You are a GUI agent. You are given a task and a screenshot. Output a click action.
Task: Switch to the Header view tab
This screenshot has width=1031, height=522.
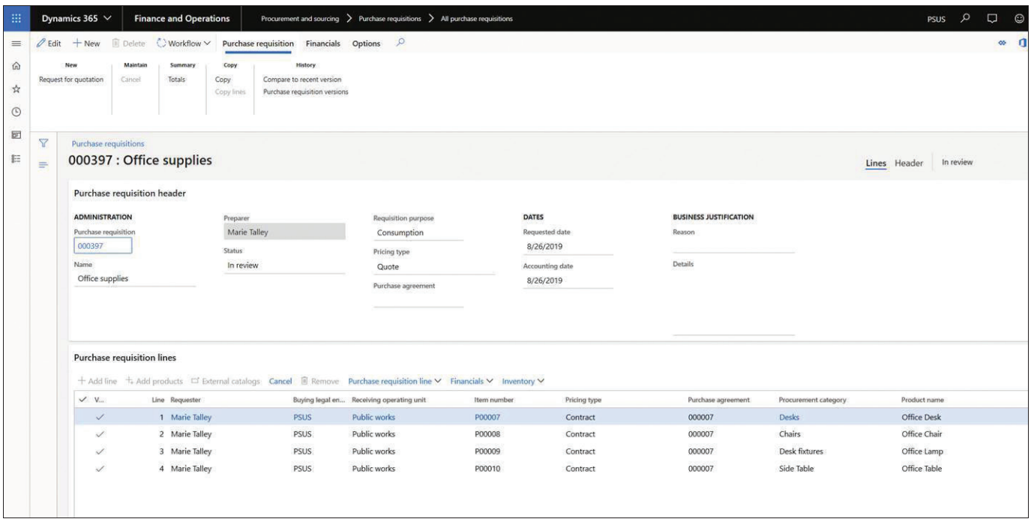908,163
